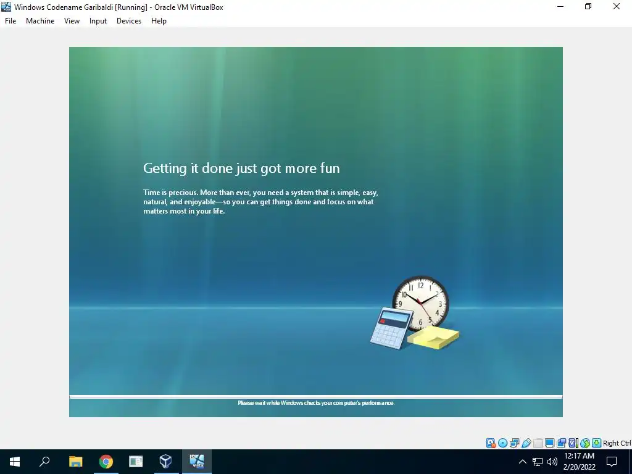Open File Explorer from the taskbar

pyautogui.click(x=75, y=462)
